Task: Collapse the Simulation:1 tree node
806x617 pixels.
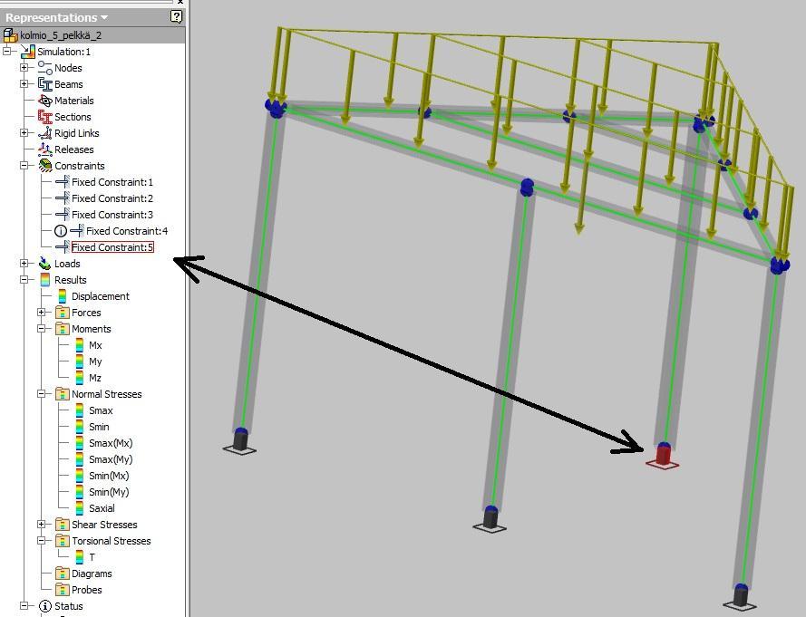Action: [7, 52]
